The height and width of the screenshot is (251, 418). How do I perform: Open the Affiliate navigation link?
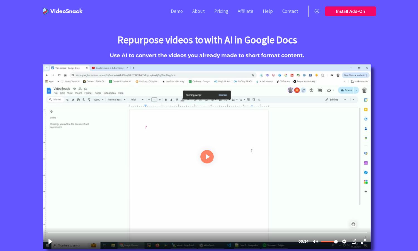(246, 11)
